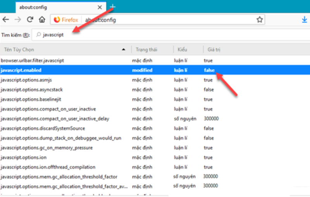310x197 pixels.
Task: Click true value of javascript.options.asmjs
Action: tap(208, 80)
